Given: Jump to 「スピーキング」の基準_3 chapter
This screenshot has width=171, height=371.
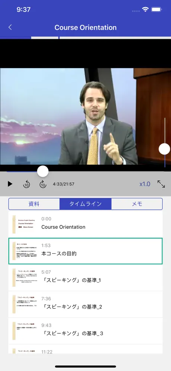Looking at the screenshot, I should click(85, 331).
